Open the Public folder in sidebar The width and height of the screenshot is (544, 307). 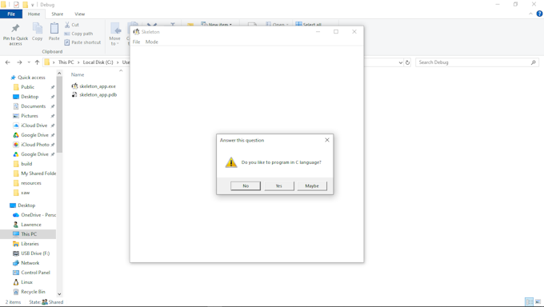point(23,87)
